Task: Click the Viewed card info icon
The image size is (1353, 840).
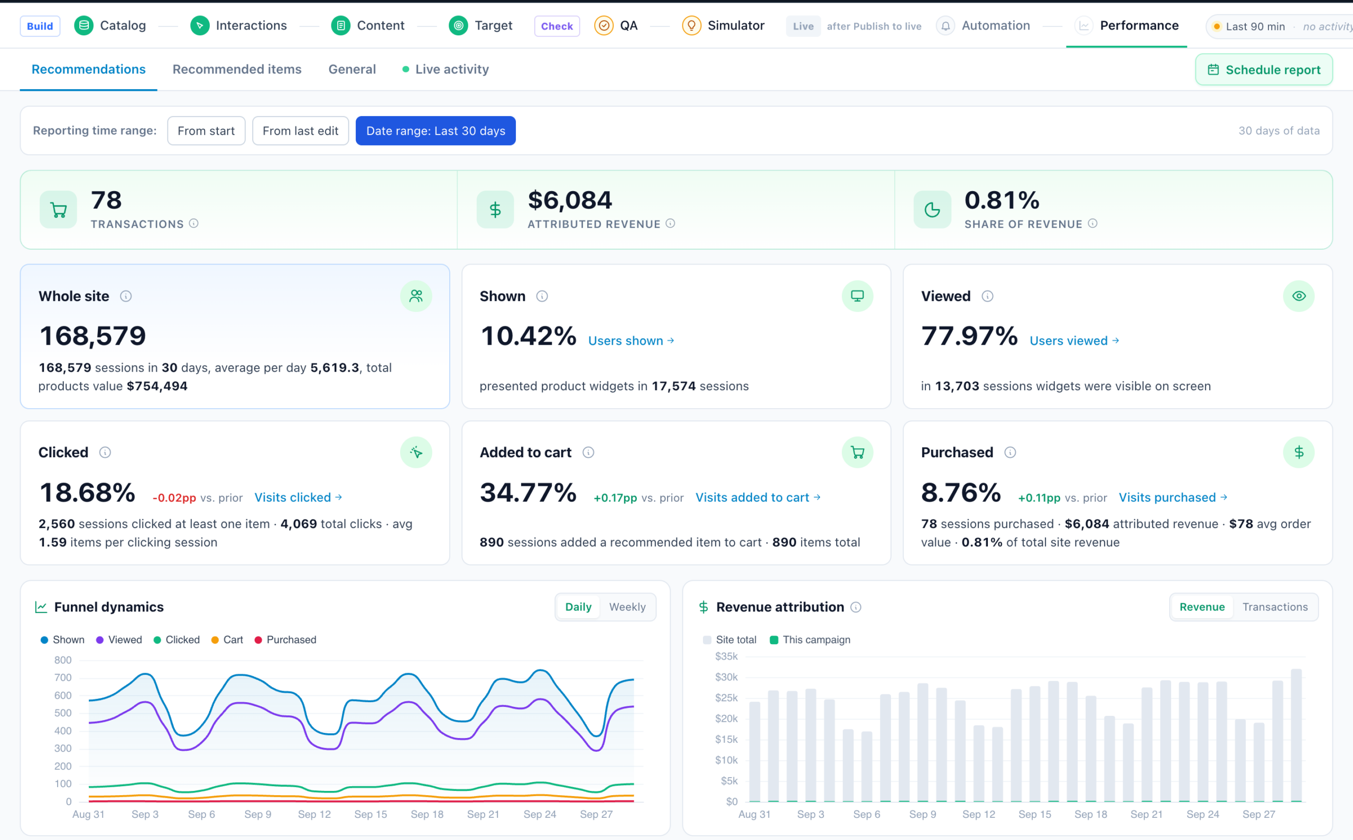Action: 988,296
